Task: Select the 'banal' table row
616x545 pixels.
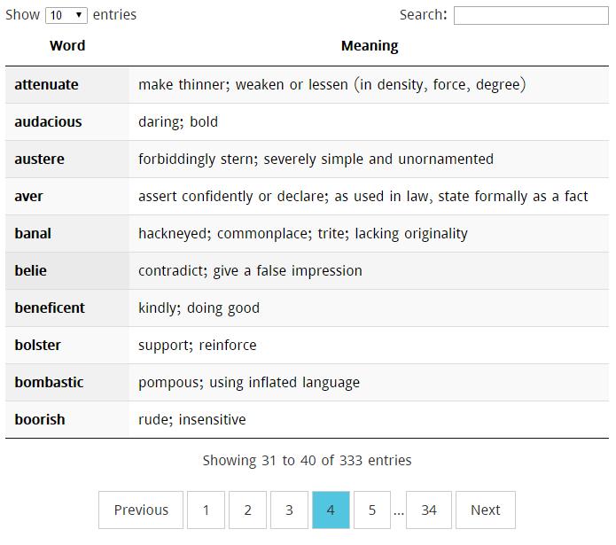Action: 33,234
